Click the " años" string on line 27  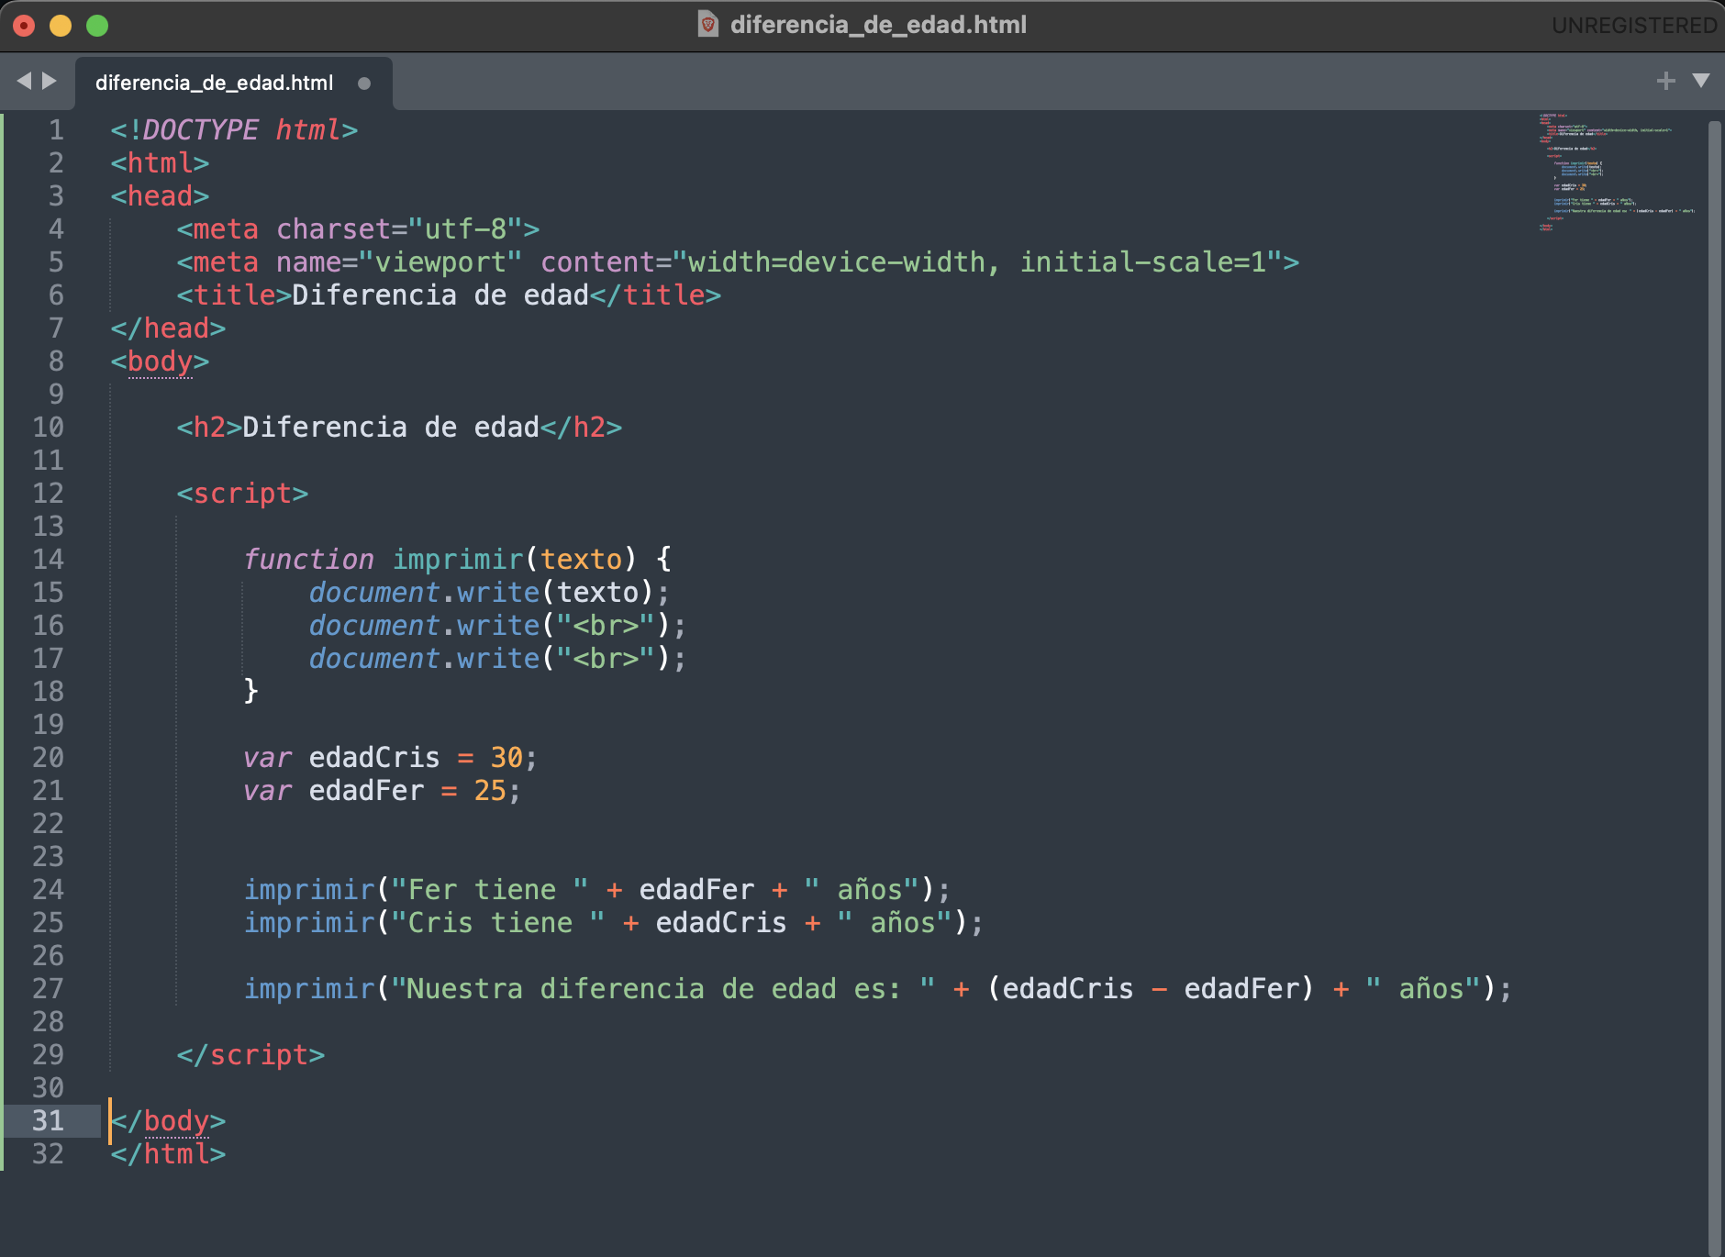coord(1423,988)
